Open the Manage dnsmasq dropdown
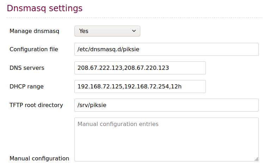 pos(107,31)
